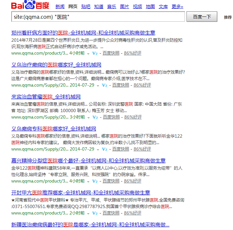
Task: Click V2 badge icon for 郑州看肝病 result
Action: (x=95, y=53)
